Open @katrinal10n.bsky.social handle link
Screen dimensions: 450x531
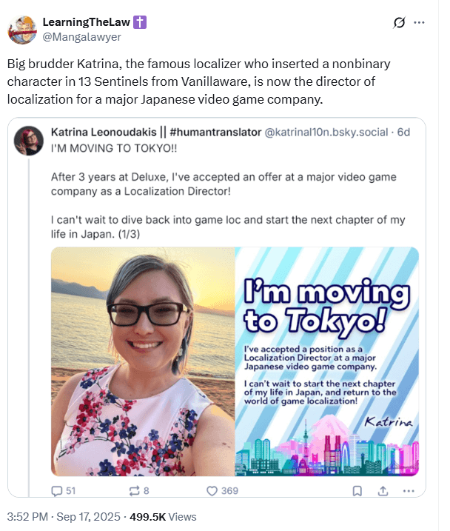point(326,132)
